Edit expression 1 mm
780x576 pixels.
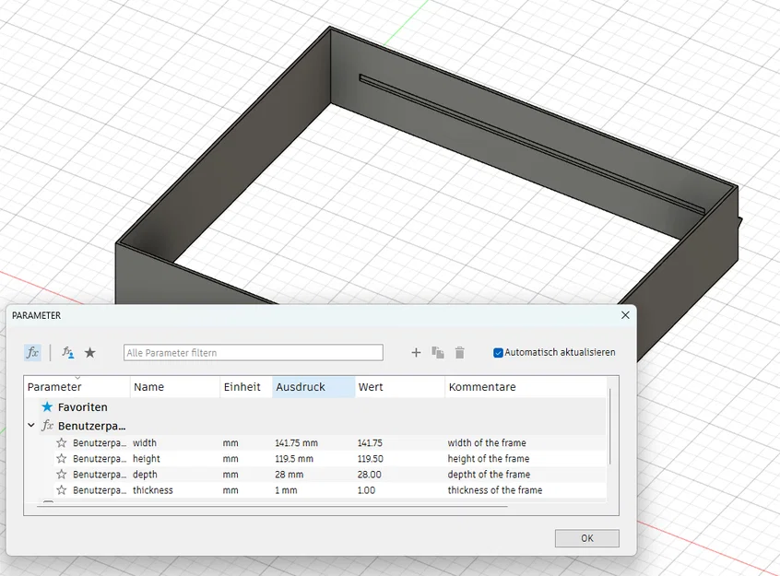[286, 490]
